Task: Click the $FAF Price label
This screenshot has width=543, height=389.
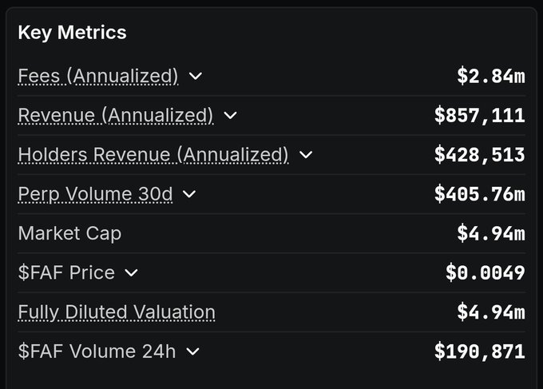Action: click(x=66, y=272)
